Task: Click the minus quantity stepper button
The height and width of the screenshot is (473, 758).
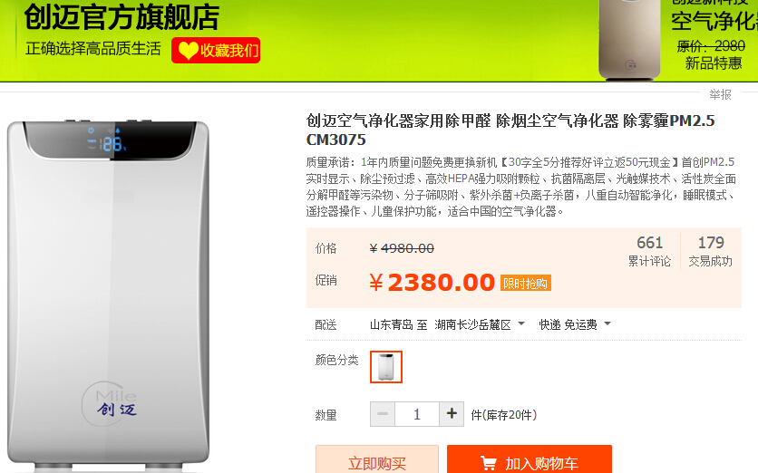Action: pos(383,414)
